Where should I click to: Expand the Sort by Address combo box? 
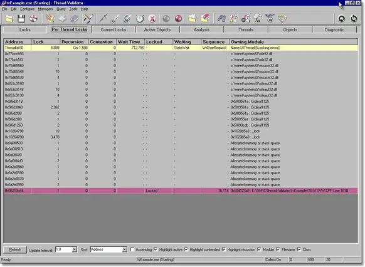coord(125,249)
